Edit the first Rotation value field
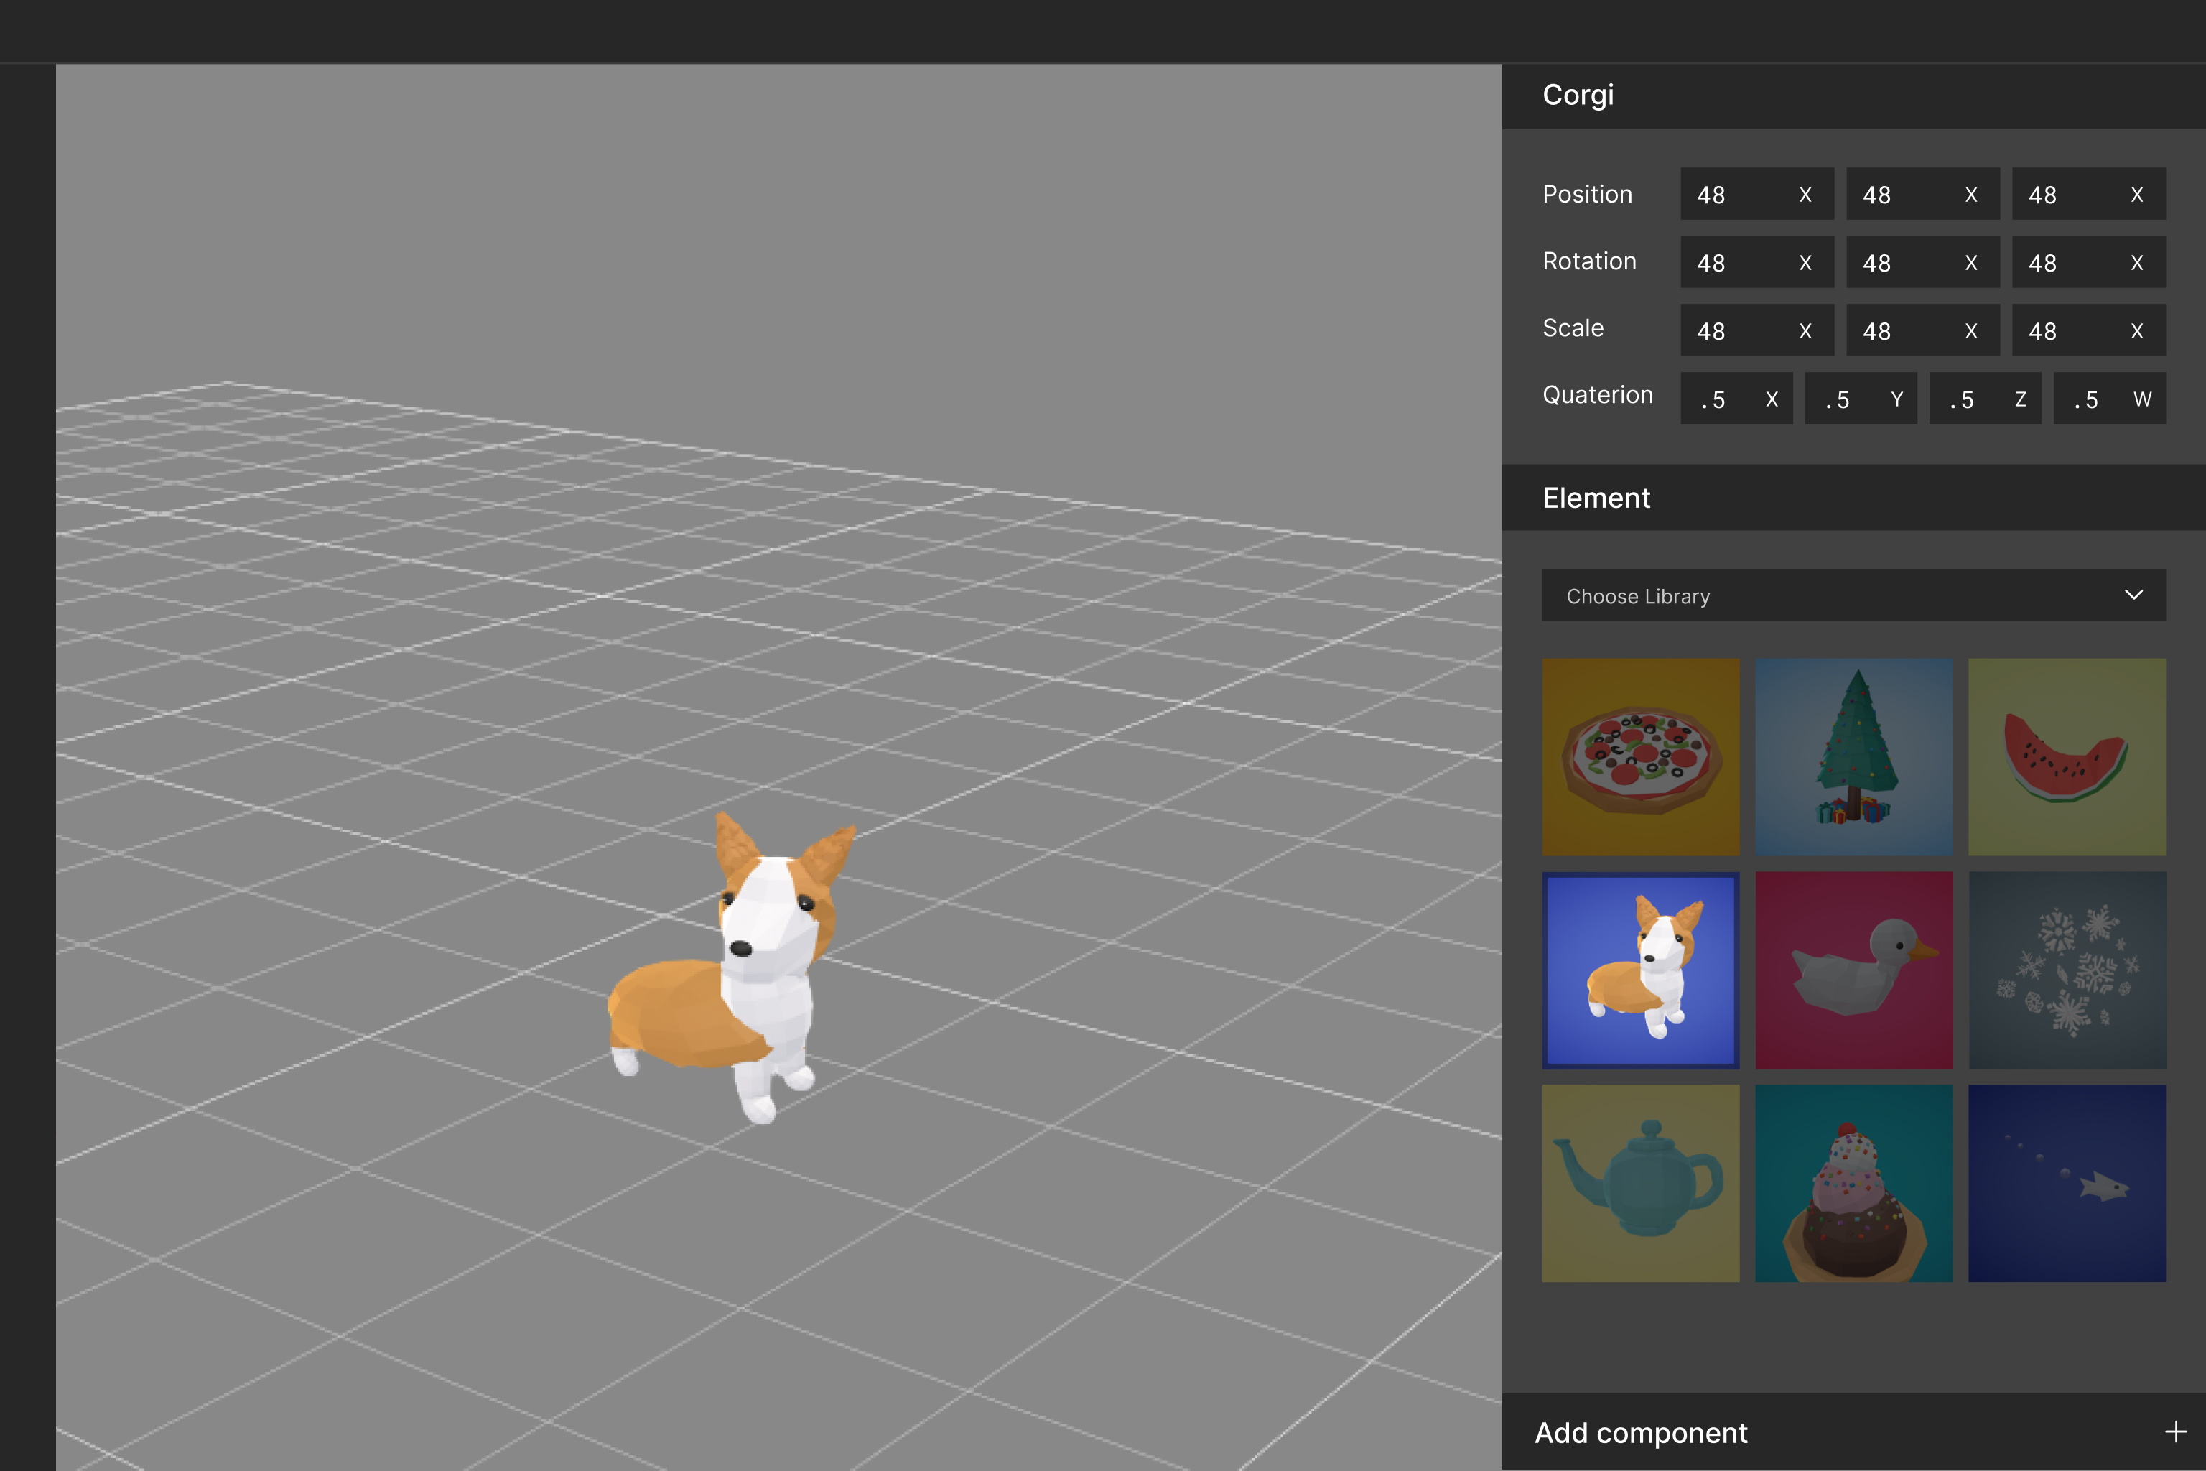The height and width of the screenshot is (1471, 2206). click(x=1756, y=261)
